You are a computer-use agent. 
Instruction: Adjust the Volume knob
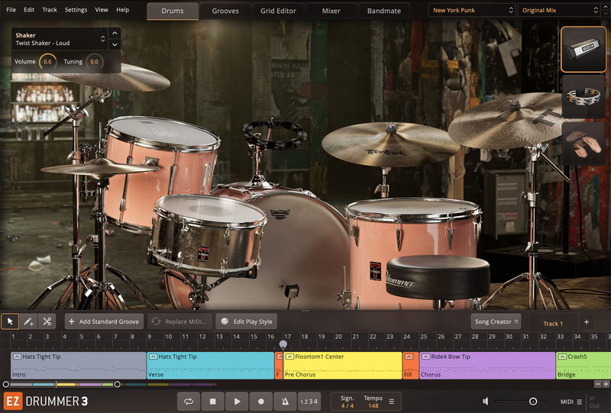(47, 62)
